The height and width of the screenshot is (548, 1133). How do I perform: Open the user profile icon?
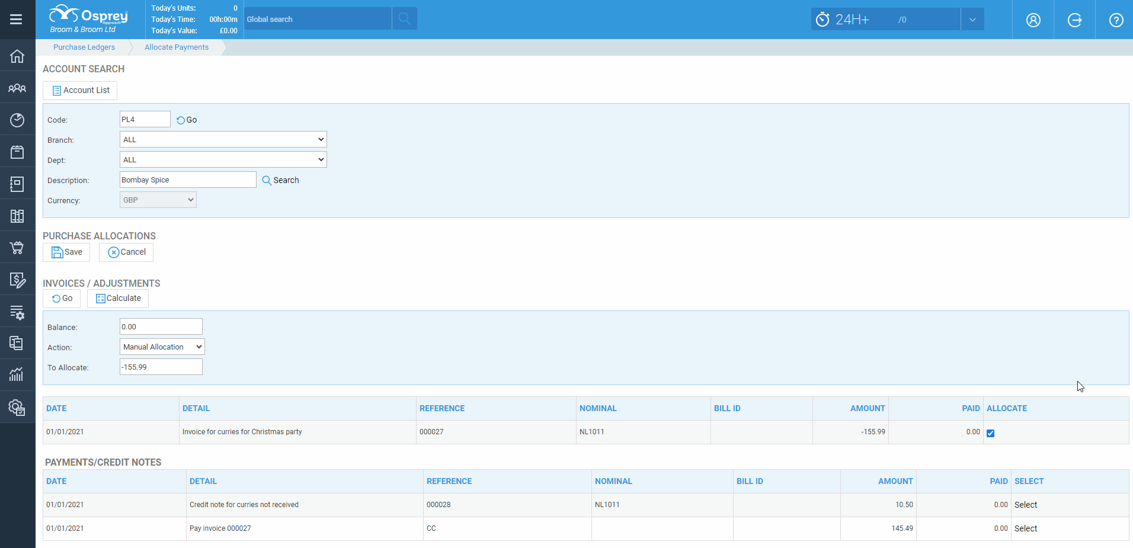pos(1033,20)
